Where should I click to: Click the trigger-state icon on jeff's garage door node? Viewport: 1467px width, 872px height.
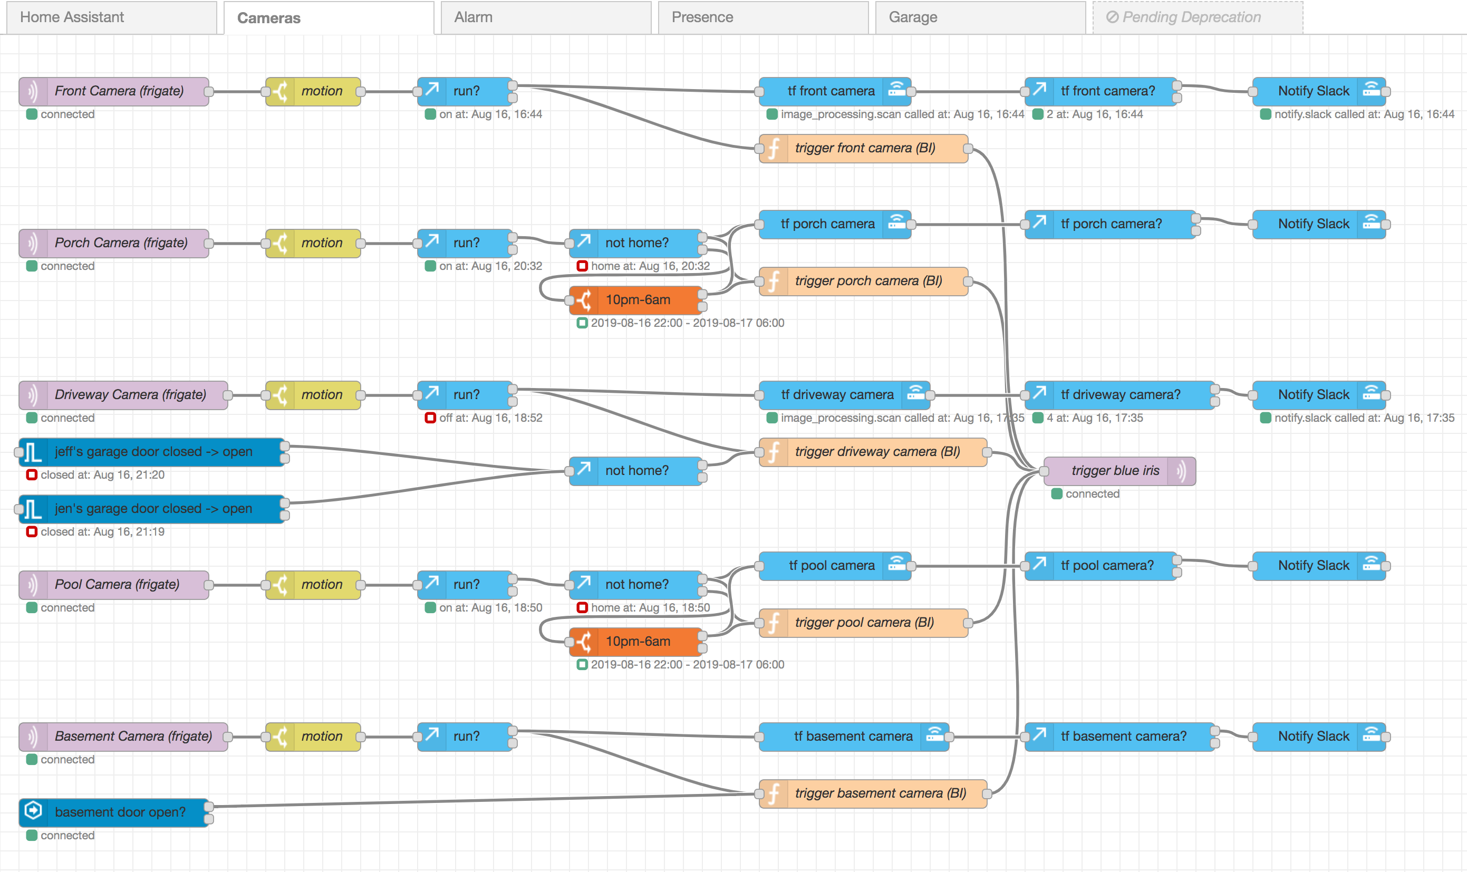click(33, 452)
